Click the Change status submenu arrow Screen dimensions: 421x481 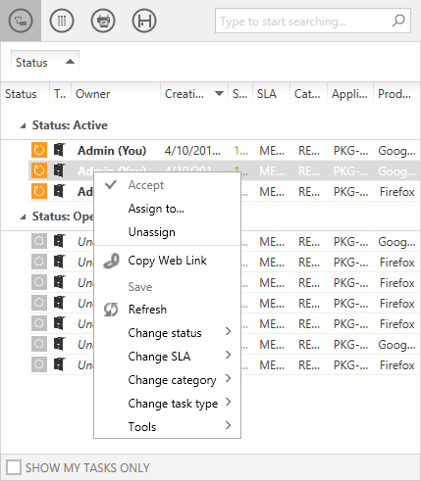coord(229,331)
